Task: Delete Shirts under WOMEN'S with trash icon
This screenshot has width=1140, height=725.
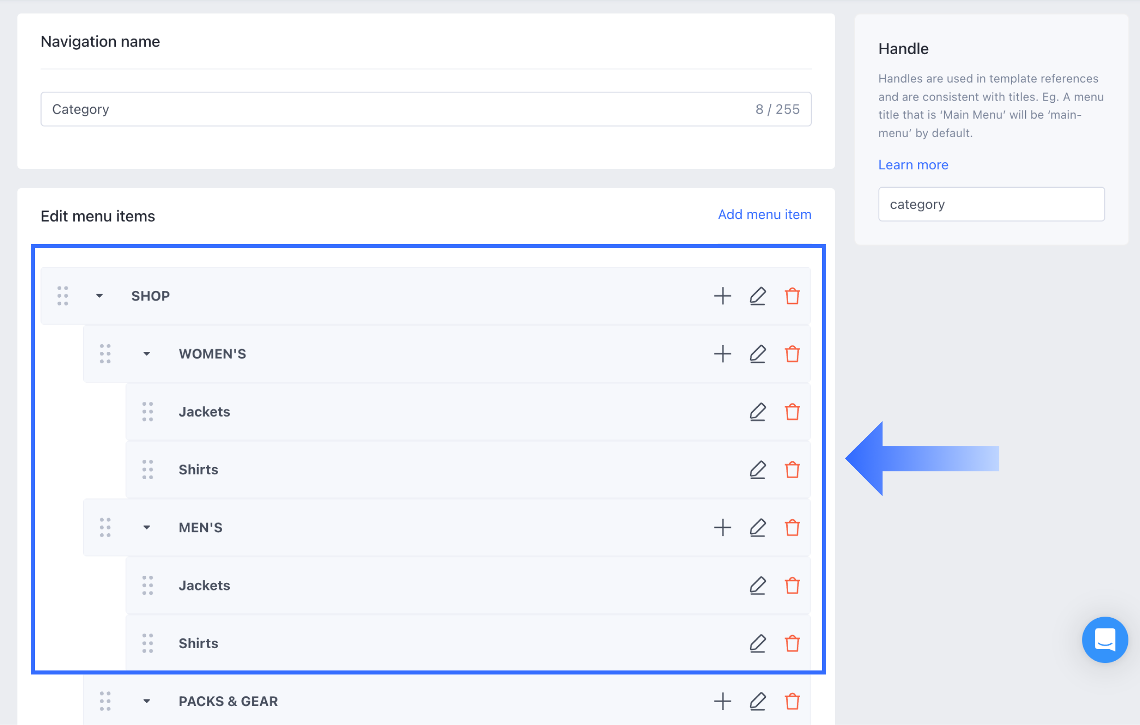Action: [x=792, y=470]
